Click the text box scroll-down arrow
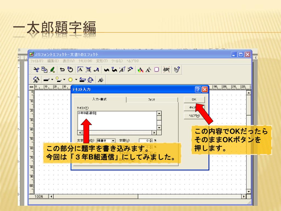 pos(159,128)
